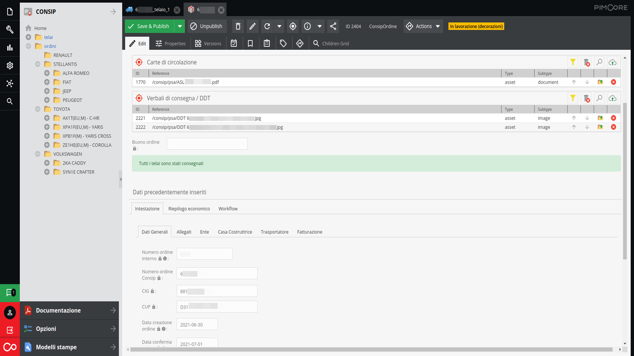Collapse the STELLANTIS folder
The image size is (634, 356).
[38, 64]
